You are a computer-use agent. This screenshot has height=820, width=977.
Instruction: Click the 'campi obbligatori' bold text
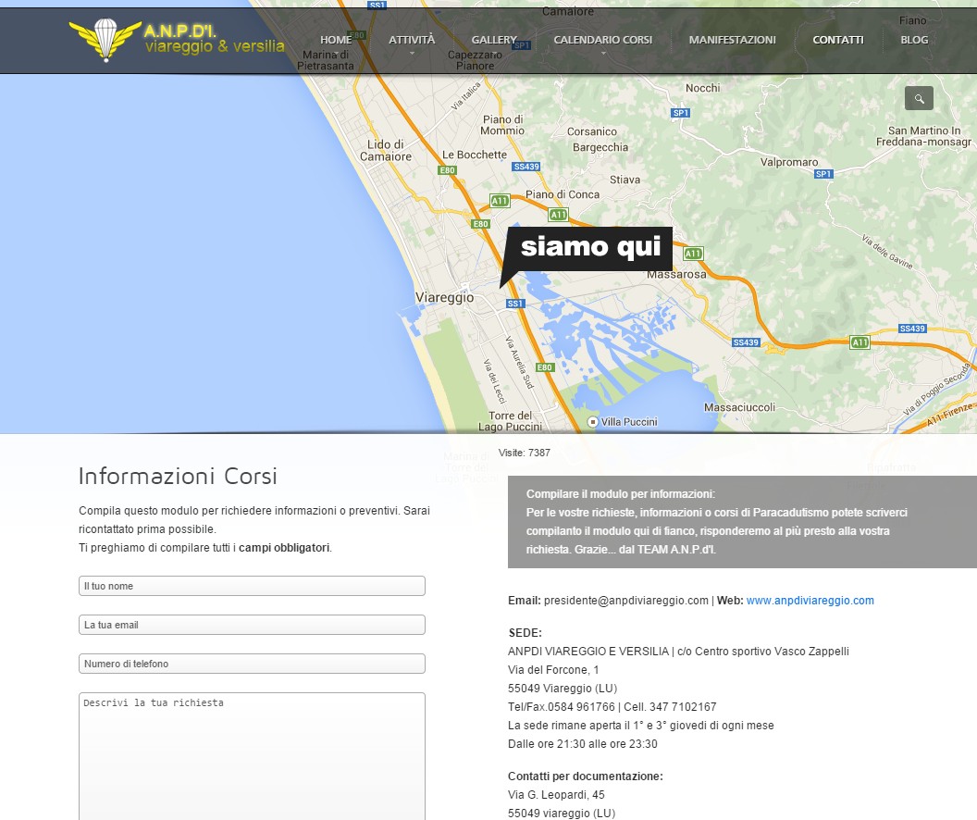284,548
